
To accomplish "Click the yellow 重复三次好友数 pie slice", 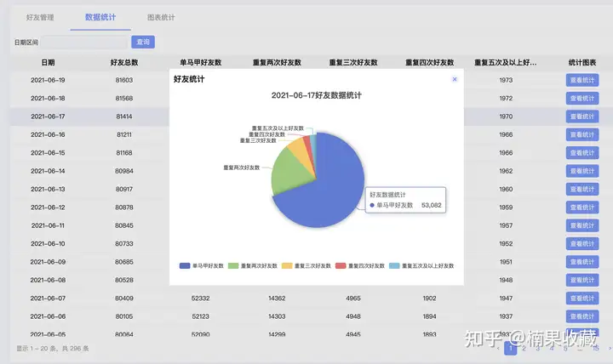I will [301, 151].
